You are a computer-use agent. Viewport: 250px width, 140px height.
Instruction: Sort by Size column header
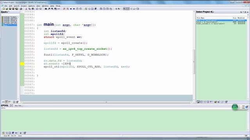[234, 18]
